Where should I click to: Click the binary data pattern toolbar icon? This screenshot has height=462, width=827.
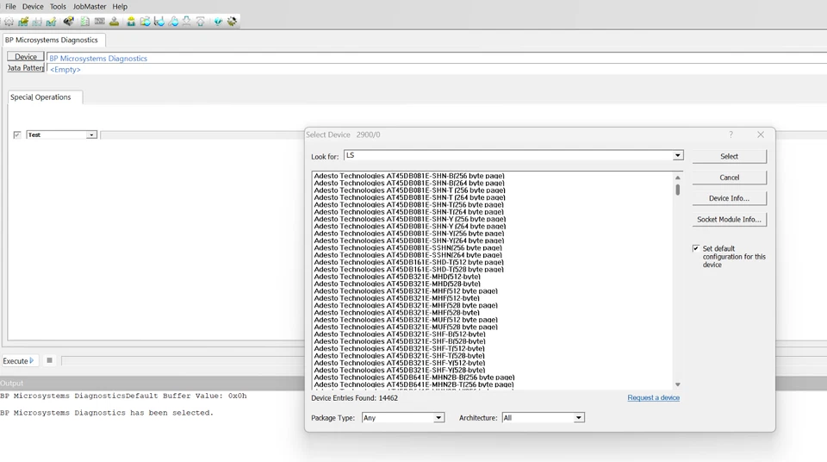point(99,22)
